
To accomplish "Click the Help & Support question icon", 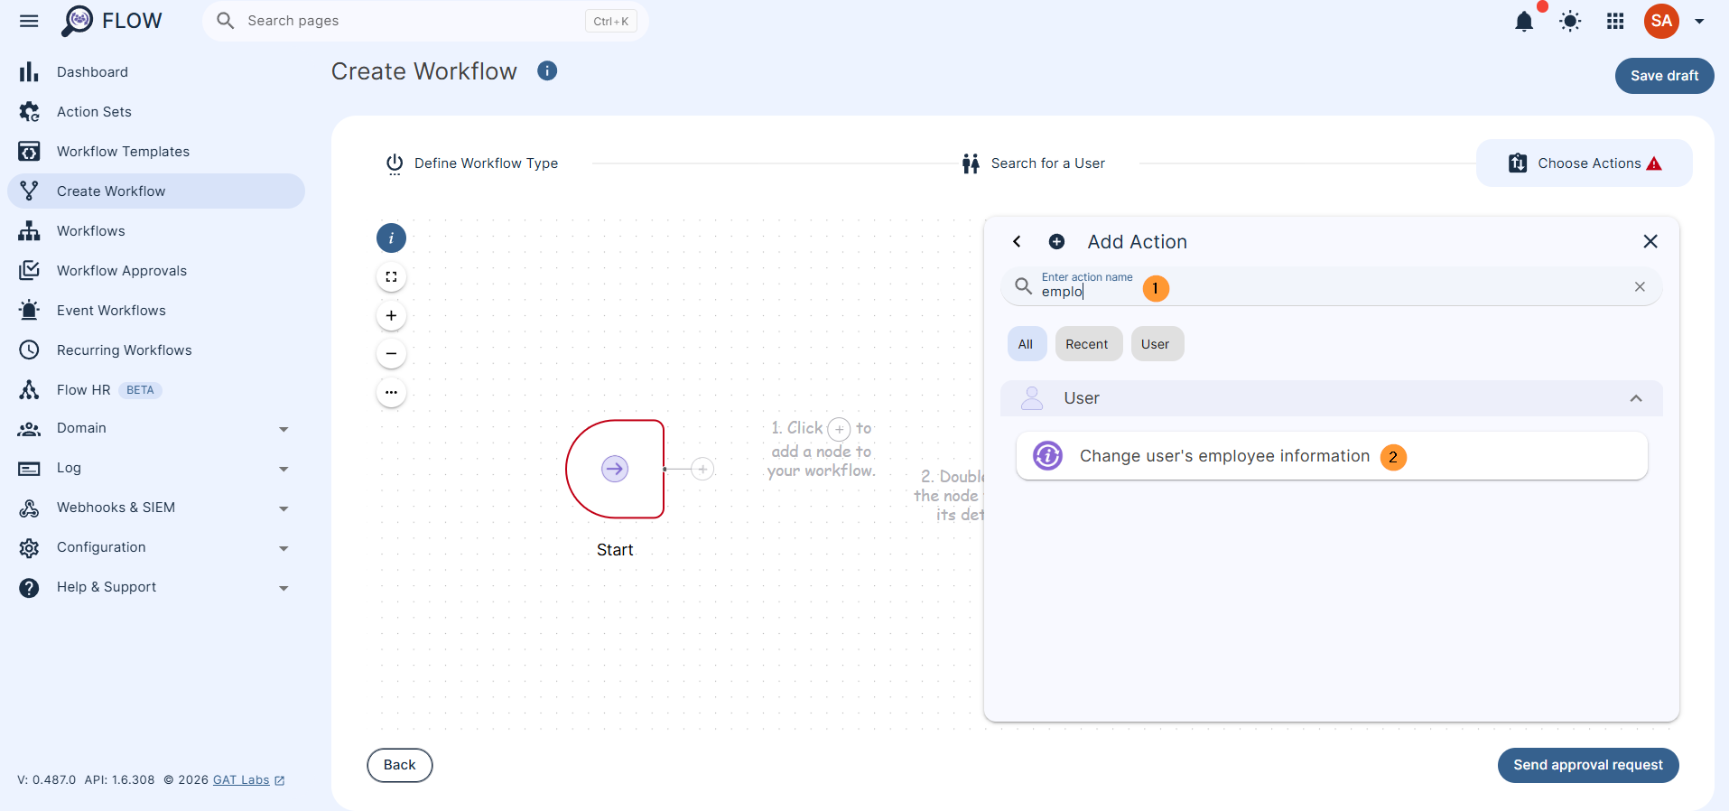I will pos(29,588).
